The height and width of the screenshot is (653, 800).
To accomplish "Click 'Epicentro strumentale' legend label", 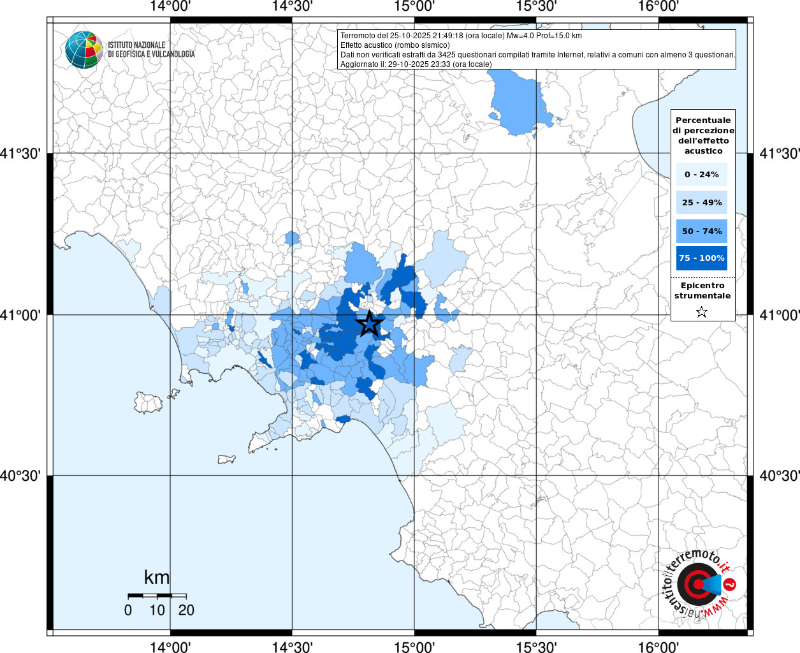I will pyautogui.click(x=702, y=291).
